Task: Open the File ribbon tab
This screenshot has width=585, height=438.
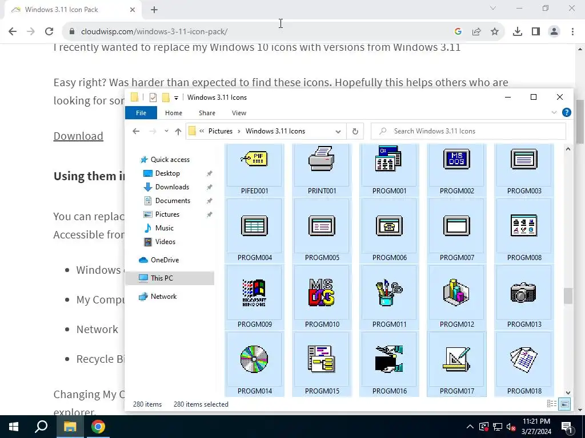Action: point(141,113)
